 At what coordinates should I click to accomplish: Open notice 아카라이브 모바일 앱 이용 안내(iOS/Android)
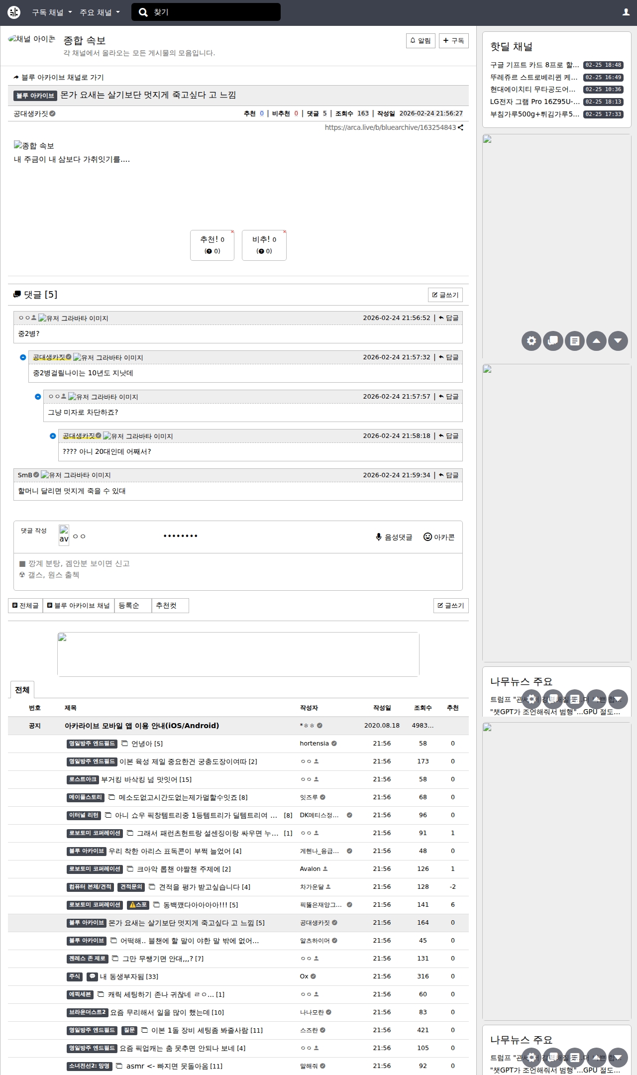(142, 726)
